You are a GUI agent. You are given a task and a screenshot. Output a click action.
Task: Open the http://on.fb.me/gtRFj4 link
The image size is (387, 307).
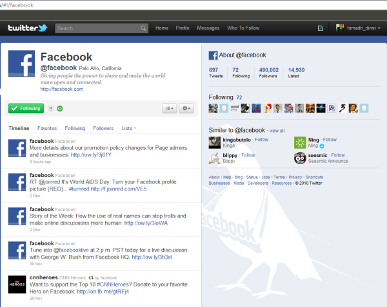tap(103, 292)
